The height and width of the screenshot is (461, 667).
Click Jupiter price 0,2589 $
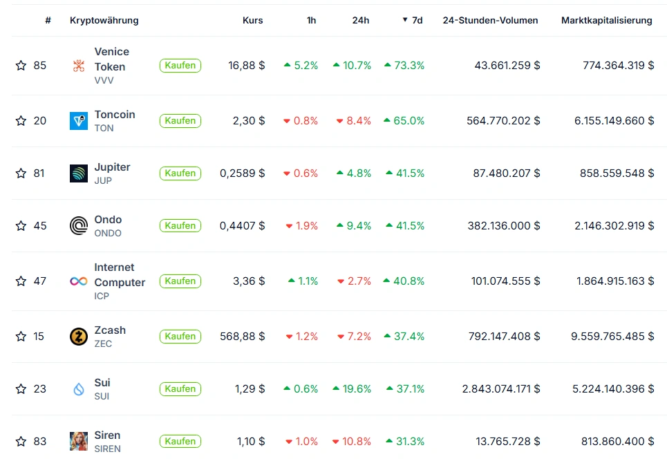[242, 173]
